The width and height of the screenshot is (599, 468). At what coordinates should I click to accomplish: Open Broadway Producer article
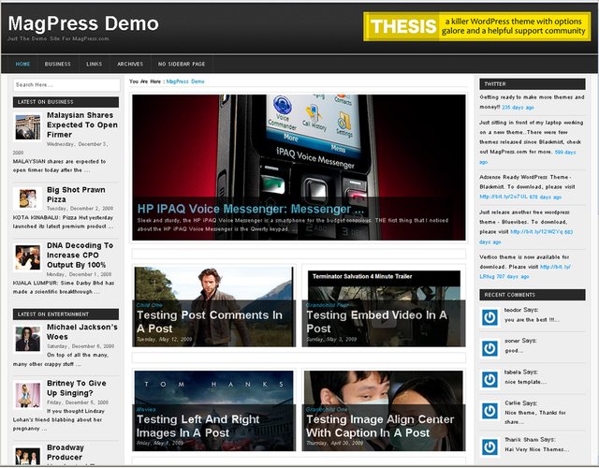[66, 452]
